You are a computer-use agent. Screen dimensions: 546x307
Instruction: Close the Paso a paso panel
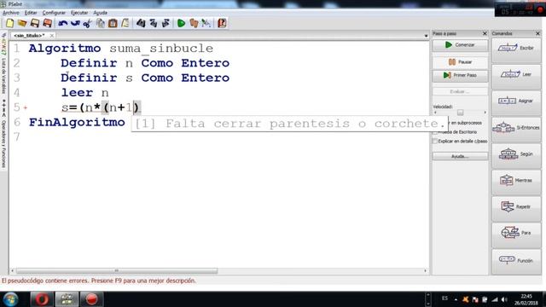(485, 33)
